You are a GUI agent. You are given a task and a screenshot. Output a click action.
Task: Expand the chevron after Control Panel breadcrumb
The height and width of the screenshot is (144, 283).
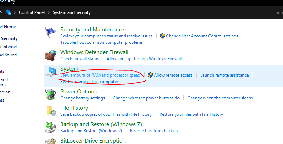click(x=49, y=12)
